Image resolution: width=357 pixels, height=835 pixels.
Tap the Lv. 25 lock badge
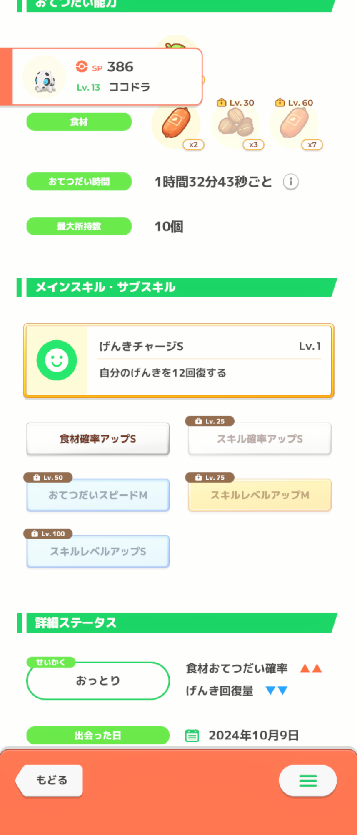click(x=210, y=421)
